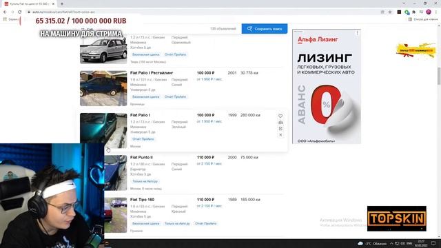This screenshot has width=441, height=248.
Task: Open the Chrome profile avatar
Action: (x=429, y=12)
